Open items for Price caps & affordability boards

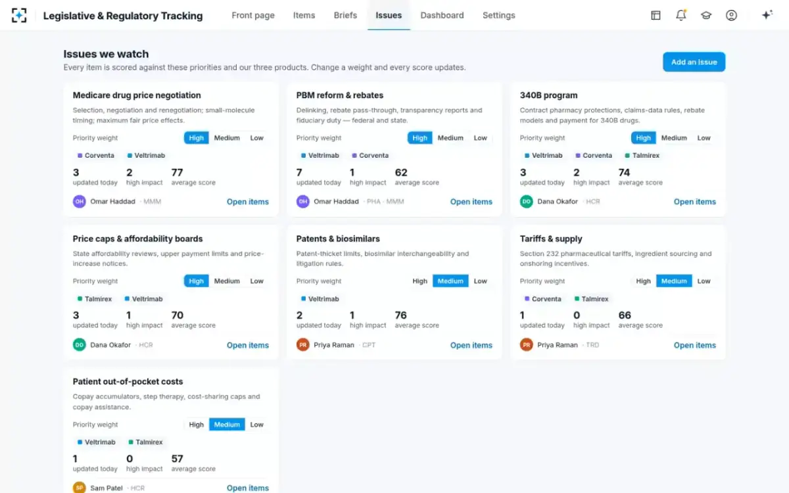coord(248,345)
